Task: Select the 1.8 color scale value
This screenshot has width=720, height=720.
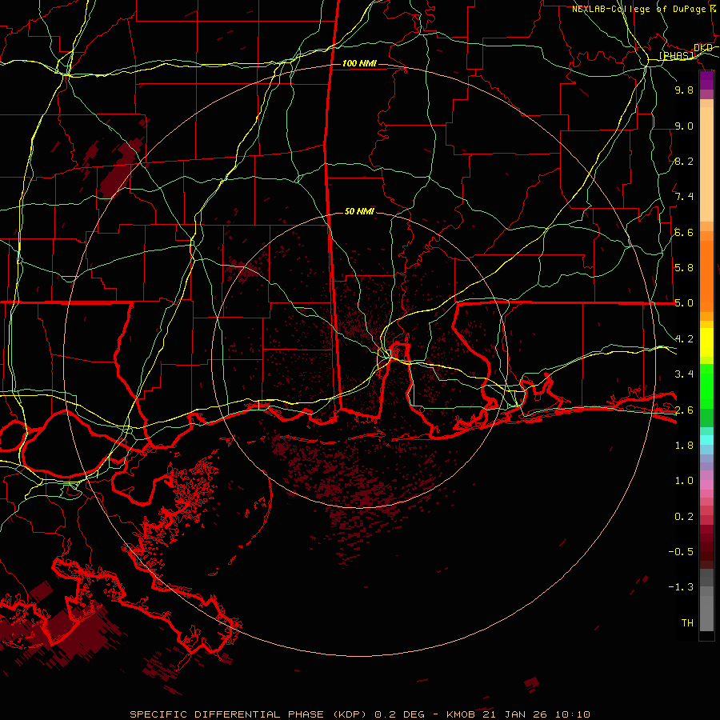Action: [x=684, y=446]
